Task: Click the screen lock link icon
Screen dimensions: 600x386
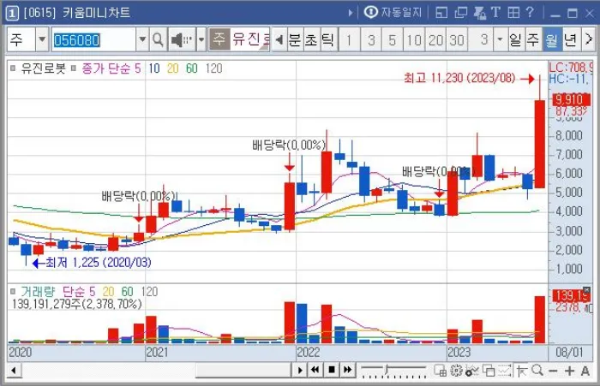Action: [479, 13]
